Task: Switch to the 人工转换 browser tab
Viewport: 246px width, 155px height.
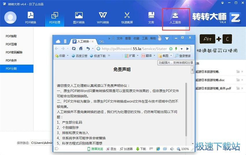Action: click(x=83, y=41)
